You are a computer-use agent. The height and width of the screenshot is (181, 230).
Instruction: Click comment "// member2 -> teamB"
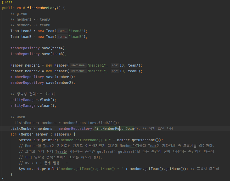point(30,25)
